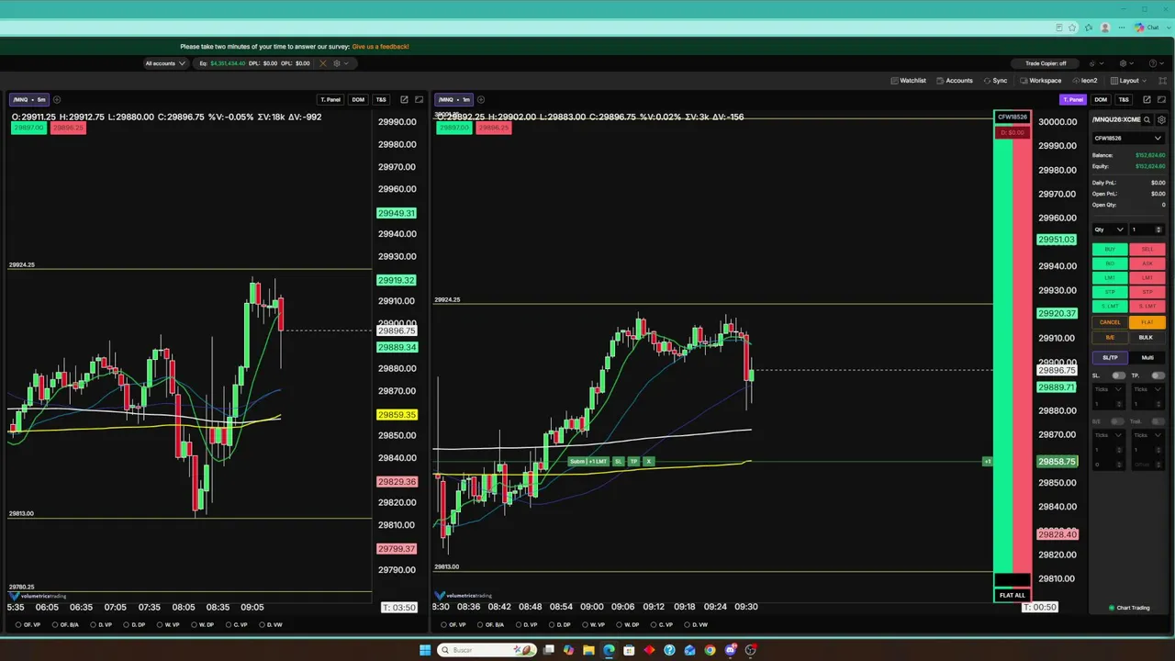Open the leon2 user menu
The width and height of the screenshot is (1175, 661).
click(x=1084, y=81)
